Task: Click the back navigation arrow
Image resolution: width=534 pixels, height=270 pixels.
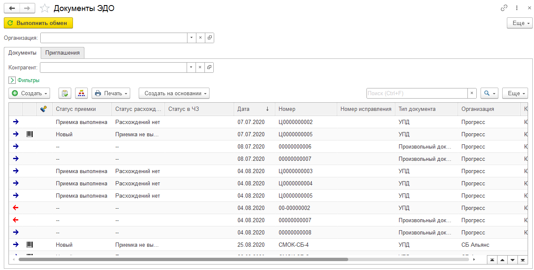Action: click(12, 8)
